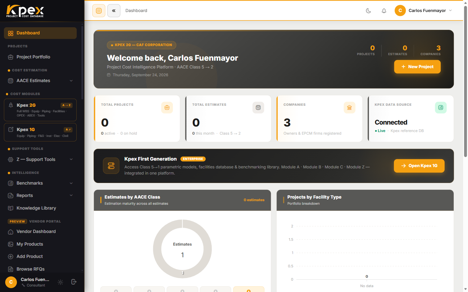This screenshot has height=292, width=468.
Task: Open the grid view icon in top bar
Action: point(99,11)
